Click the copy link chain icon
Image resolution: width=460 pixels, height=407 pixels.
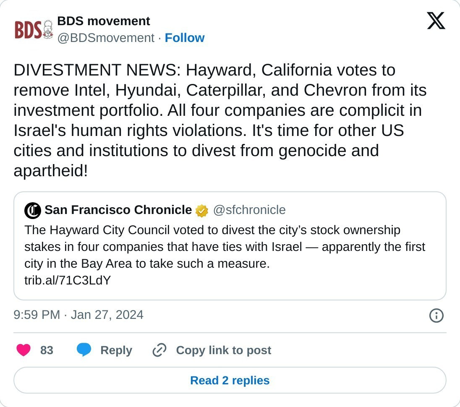point(159,350)
